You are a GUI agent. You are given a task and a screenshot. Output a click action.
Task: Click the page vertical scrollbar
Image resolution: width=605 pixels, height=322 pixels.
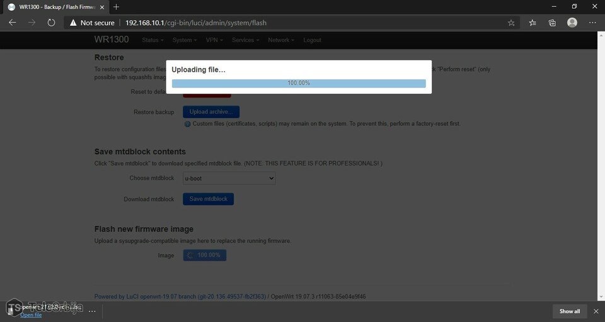(x=601, y=165)
